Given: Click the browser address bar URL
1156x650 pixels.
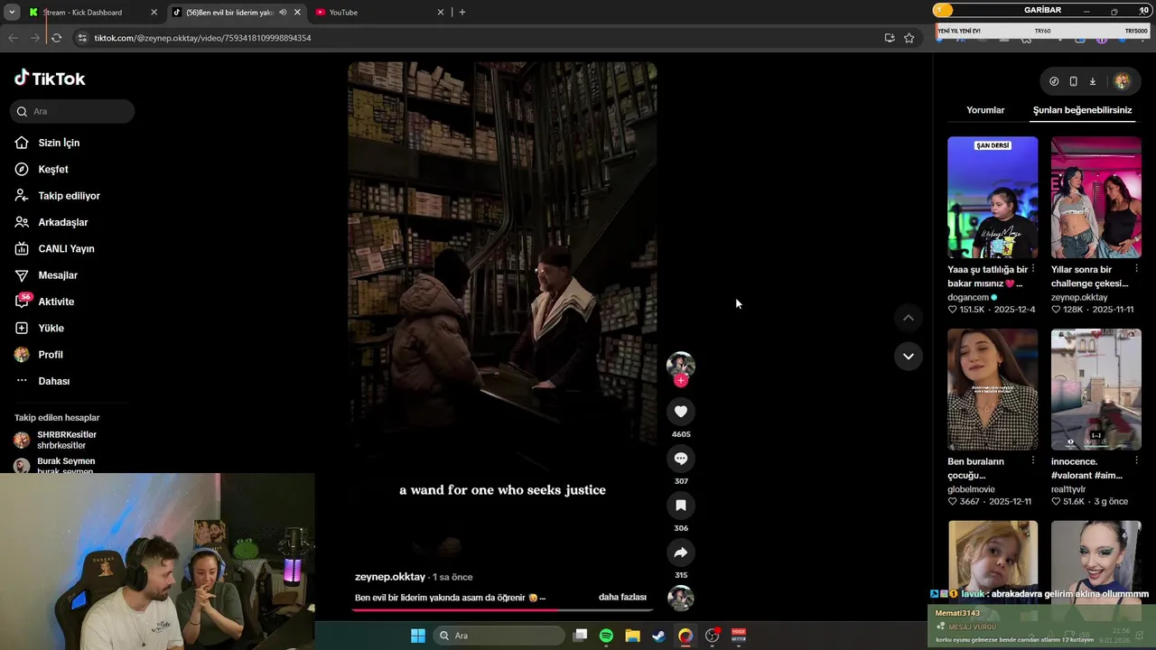Looking at the screenshot, I should (202, 38).
